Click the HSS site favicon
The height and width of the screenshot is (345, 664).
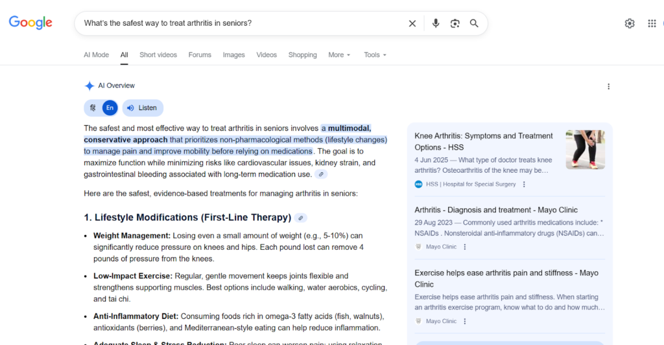coord(418,184)
